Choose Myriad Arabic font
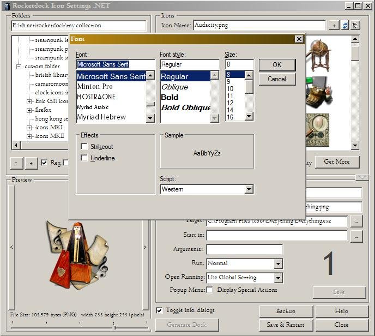Screen dimensions: 375x336 tap(111, 107)
